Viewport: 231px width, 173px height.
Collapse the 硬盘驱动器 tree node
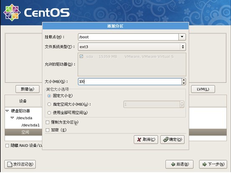pos(7,111)
